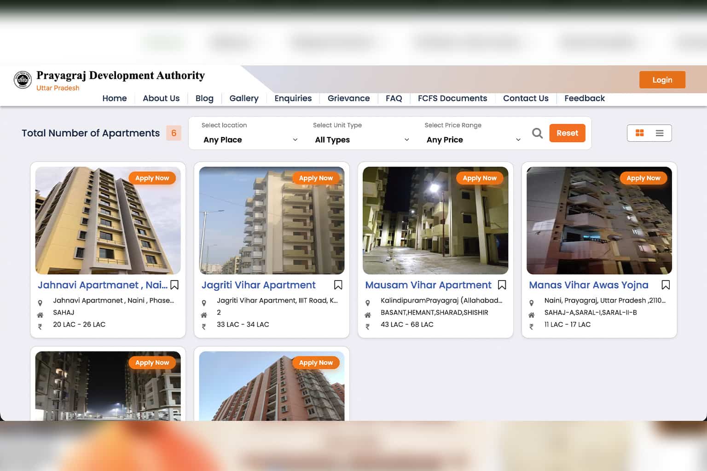
Task: Click rupee icon beside 11 LAC - 17 LAC
Action: pos(532,327)
